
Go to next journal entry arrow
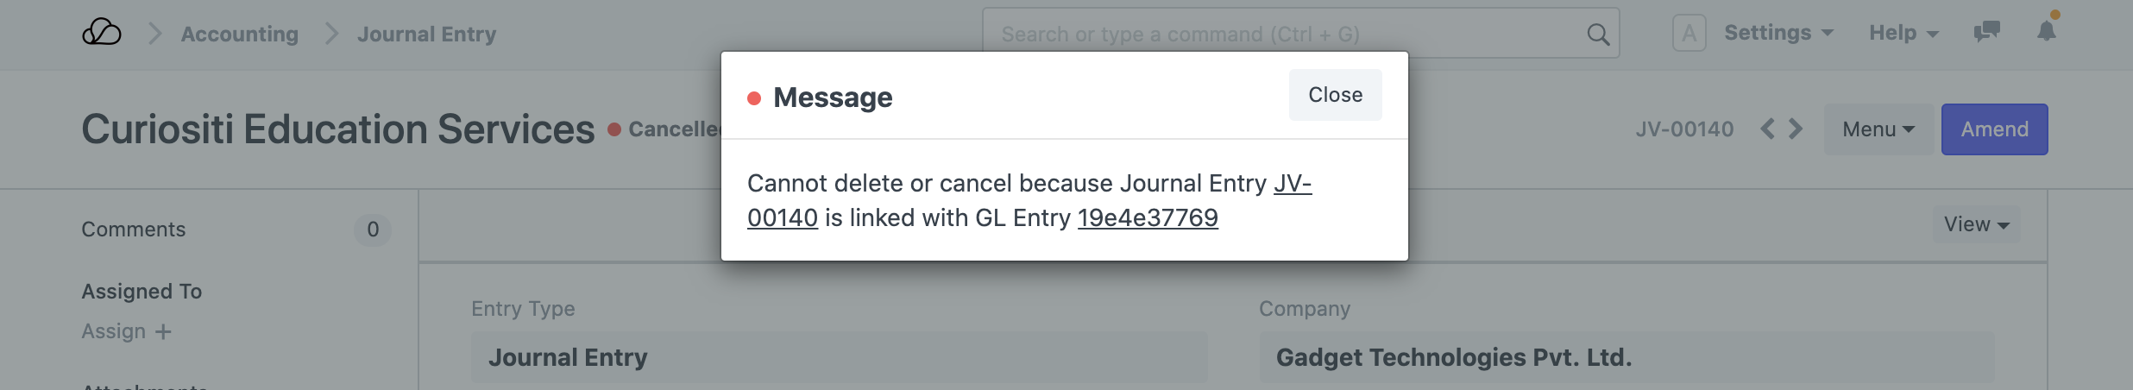click(x=1796, y=129)
